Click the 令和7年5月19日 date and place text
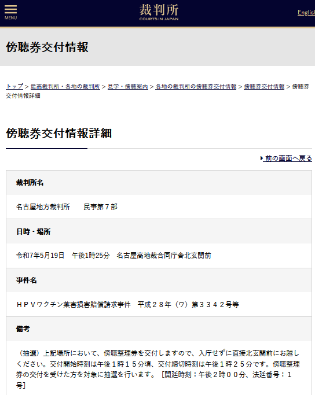 [x=113, y=256]
